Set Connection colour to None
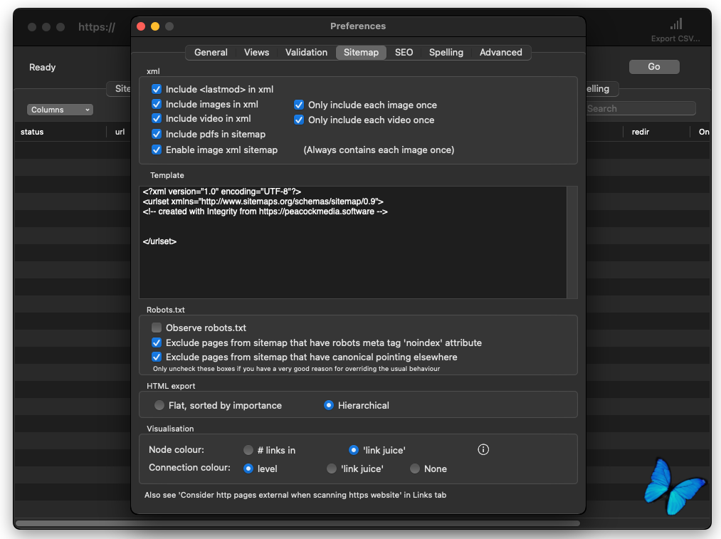Screen dimensions: 721x539 (415, 469)
